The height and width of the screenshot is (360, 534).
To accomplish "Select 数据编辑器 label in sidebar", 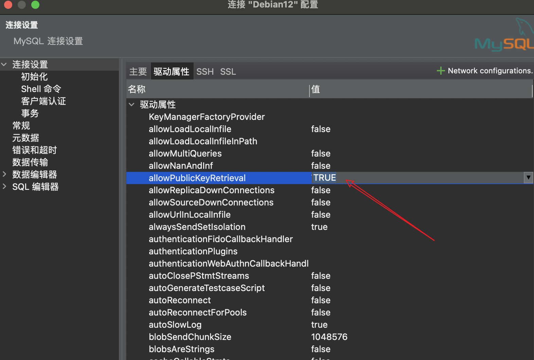I will [35, 175].
